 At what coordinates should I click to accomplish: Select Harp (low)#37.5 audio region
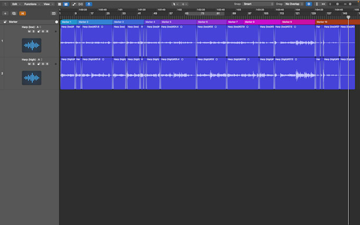coord(295,41)
